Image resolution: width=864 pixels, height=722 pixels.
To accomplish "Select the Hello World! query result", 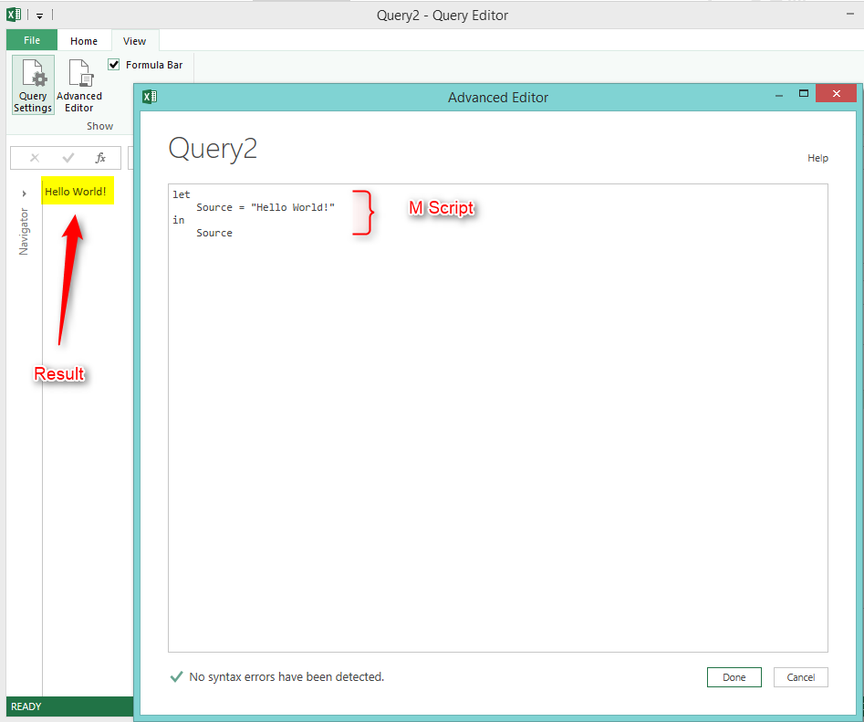I will 78,192.
